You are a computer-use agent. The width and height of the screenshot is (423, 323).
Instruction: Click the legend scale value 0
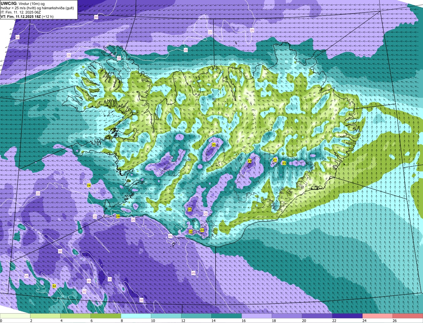click(1, 320)
